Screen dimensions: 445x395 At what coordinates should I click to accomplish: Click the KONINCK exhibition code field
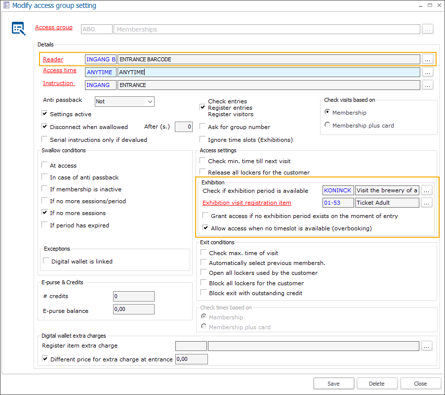coord(338,190)
